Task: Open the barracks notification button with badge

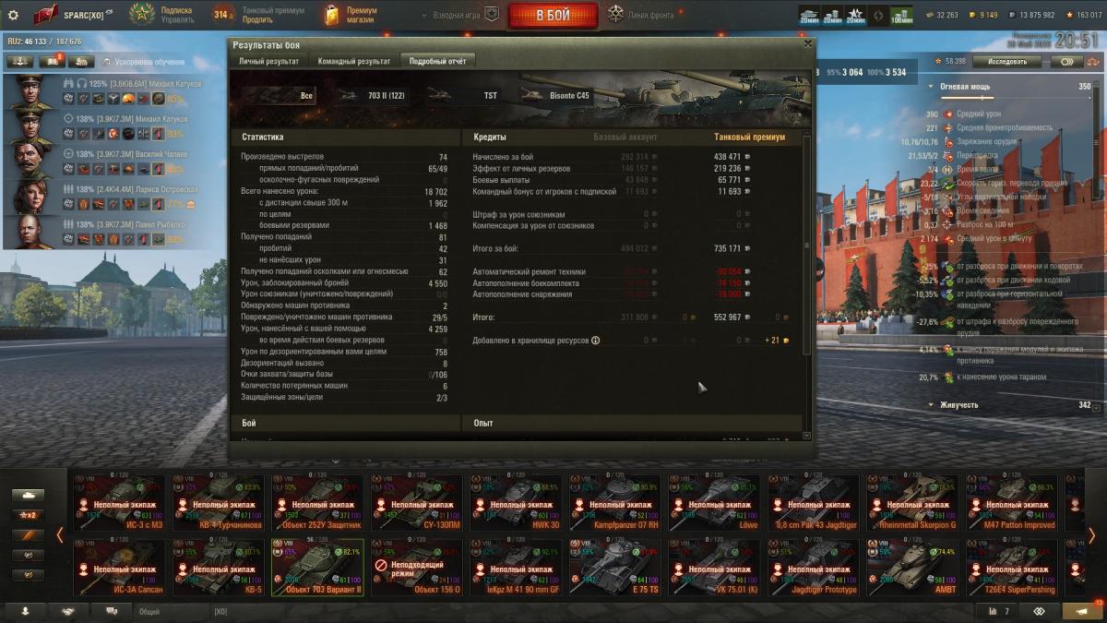Action: pos(51,61)
